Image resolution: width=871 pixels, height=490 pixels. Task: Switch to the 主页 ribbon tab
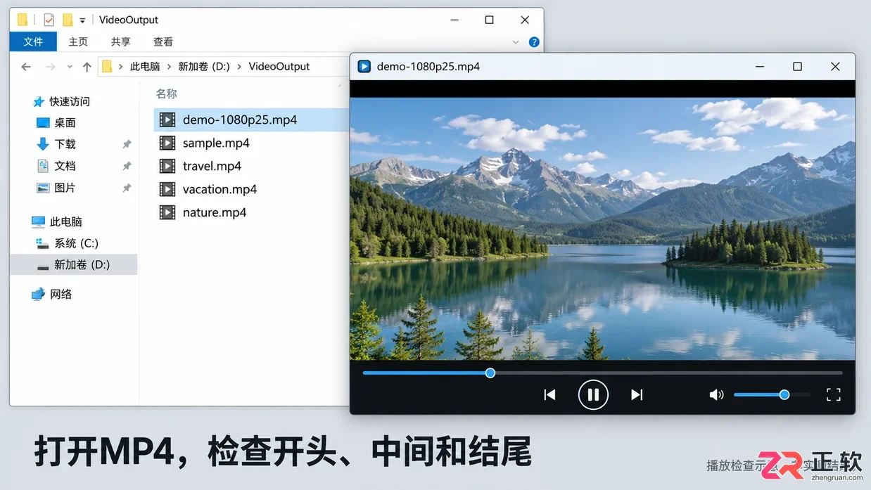pyautogui.click(x=78, y=42)
